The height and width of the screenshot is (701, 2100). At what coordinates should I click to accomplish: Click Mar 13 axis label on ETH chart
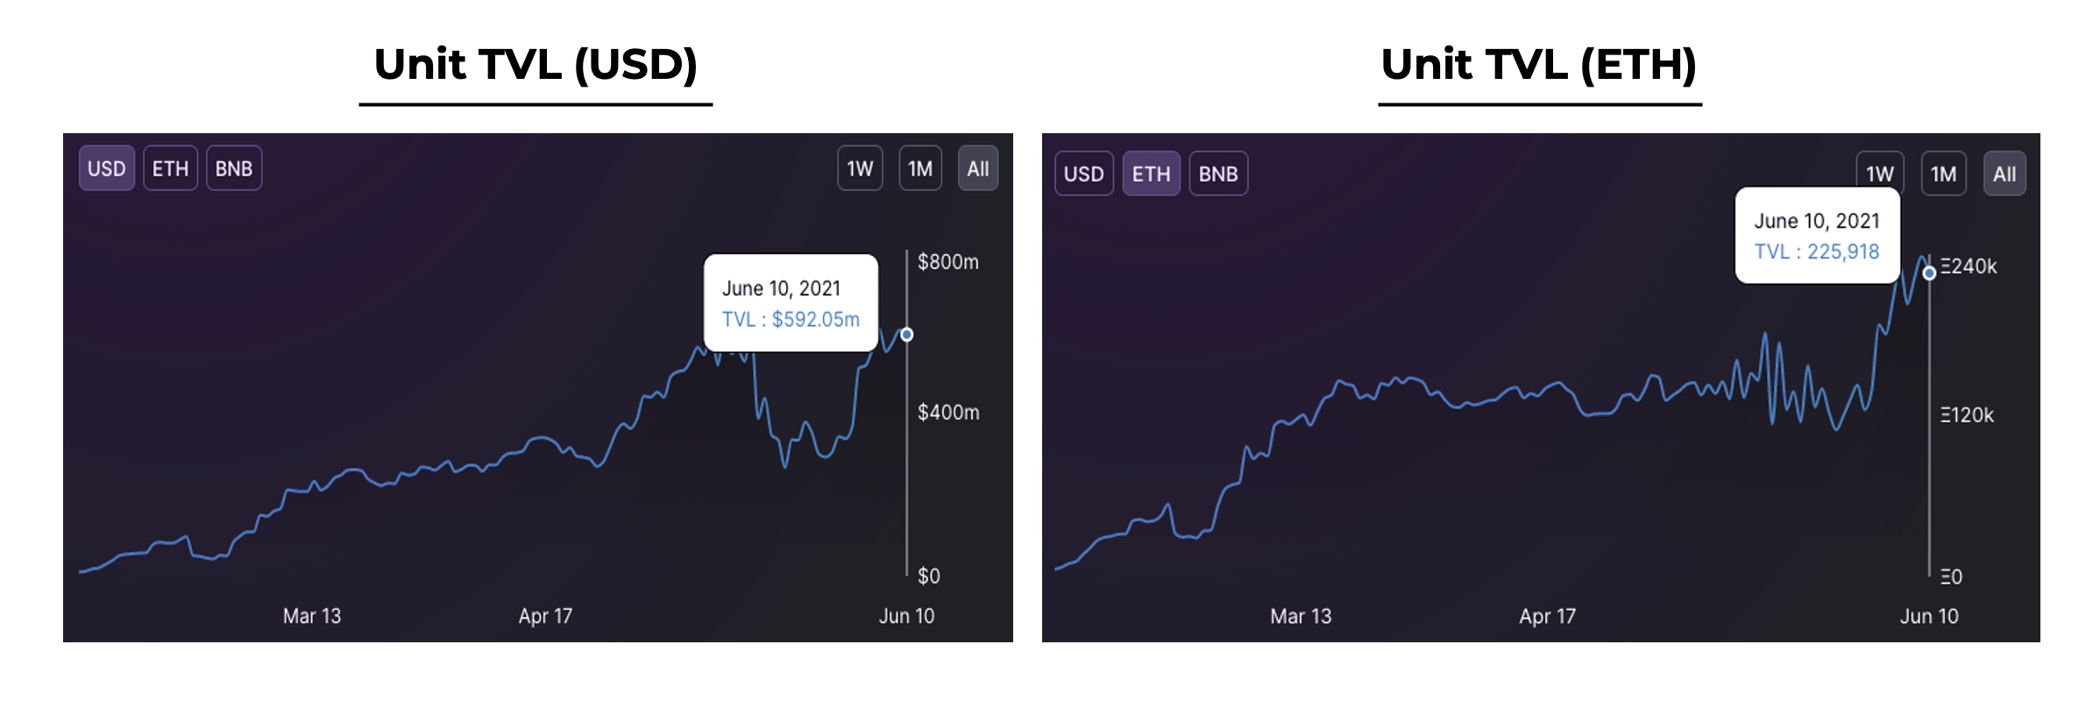tap(1301, 616)
